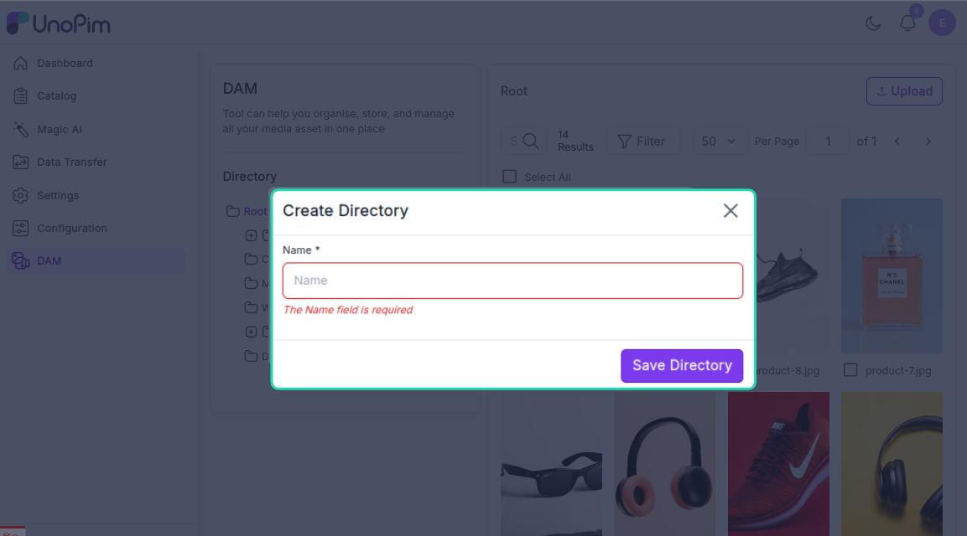This screenshot has height=536, width=967.
Task: Expand the lower plus subfolder under Root
Action: tap(251, 332)
